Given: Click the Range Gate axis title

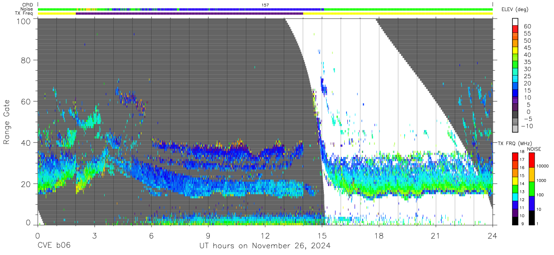Looking at the screenshot, I should coord(7,122).
